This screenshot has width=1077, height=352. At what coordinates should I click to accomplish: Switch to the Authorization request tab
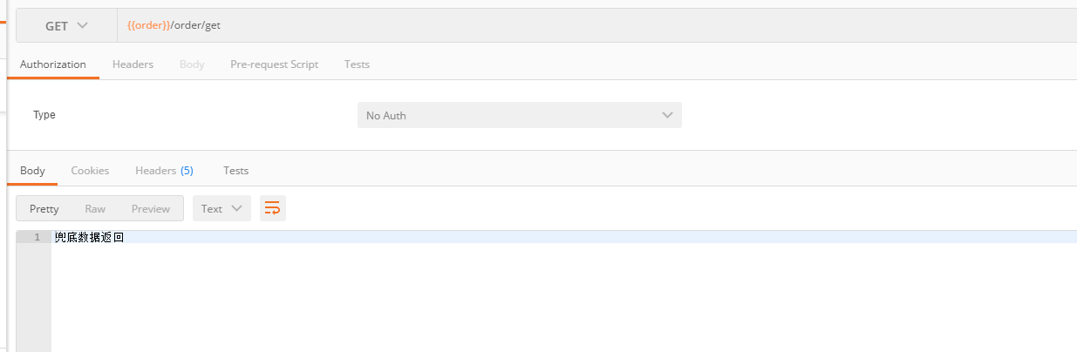click(x=53, y=64)
